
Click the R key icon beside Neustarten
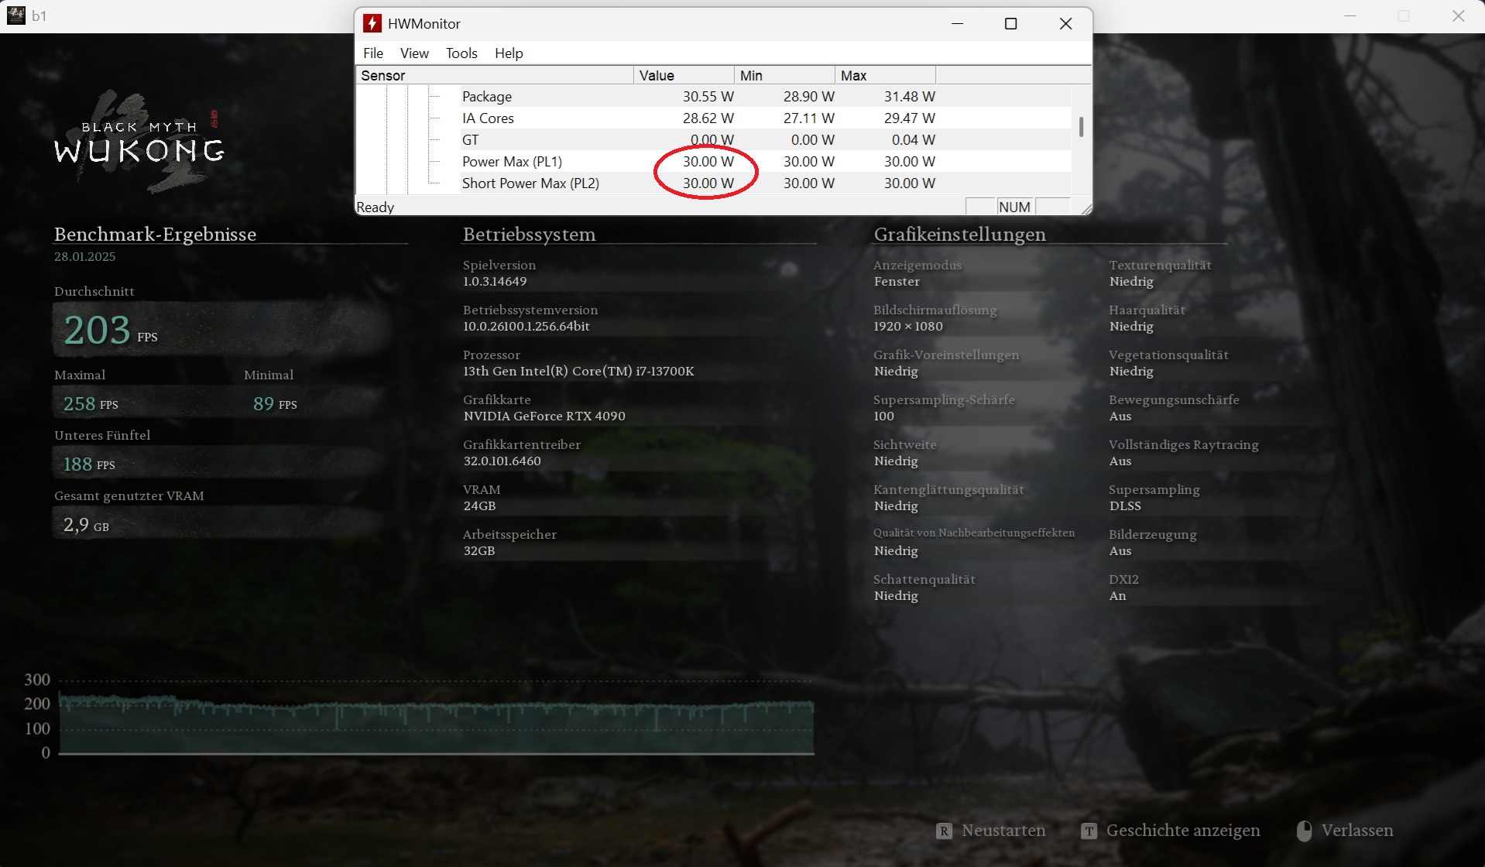coord(944,831)
